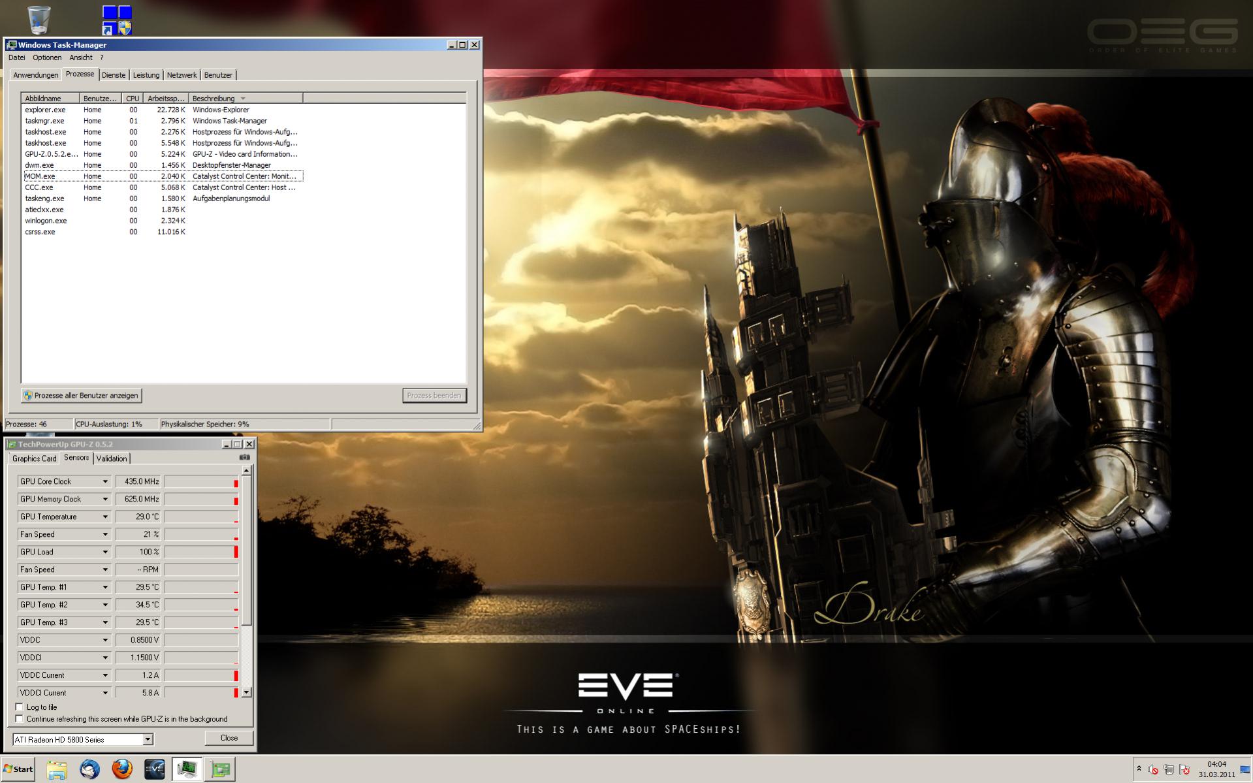Click GPU-Z sensor list scroll-down arrow
This screenshot has width=1253, height=783.
point(246,693)
